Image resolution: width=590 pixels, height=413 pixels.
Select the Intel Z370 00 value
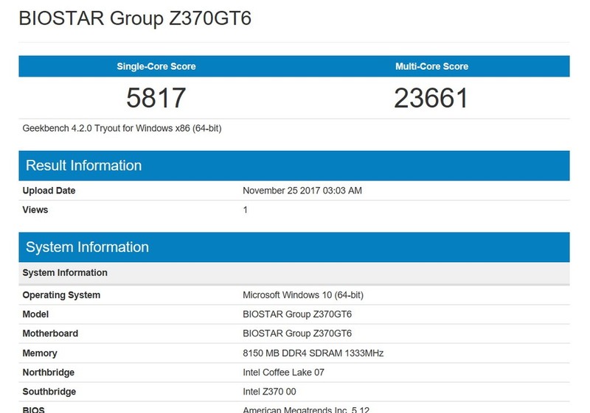click(x=269, y=392)
